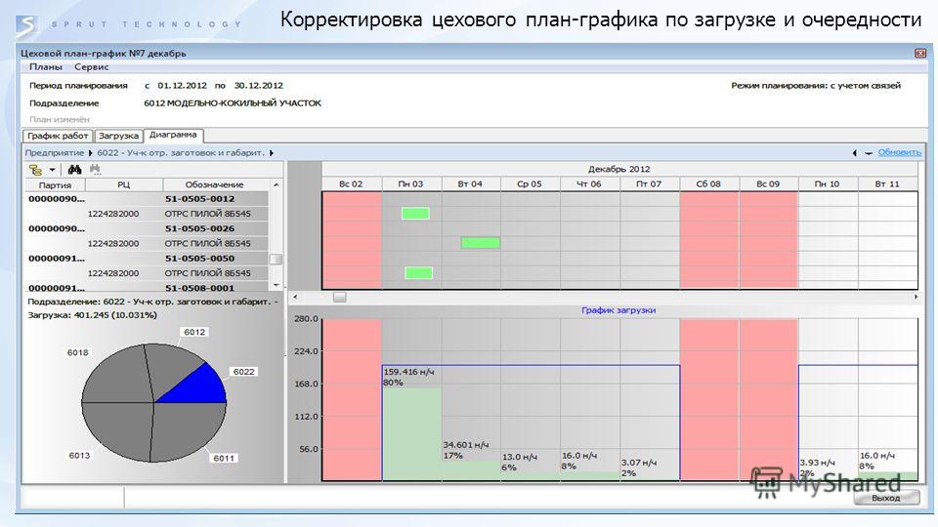This screenshot has height=527, width=938.
Task: Open the dropdown arrow left of Обновить
Action: (x=868, y=153)
